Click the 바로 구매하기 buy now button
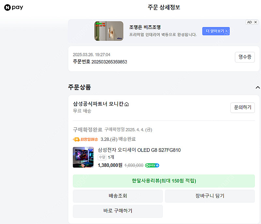The image size is (261, 224). coord(118,211)
